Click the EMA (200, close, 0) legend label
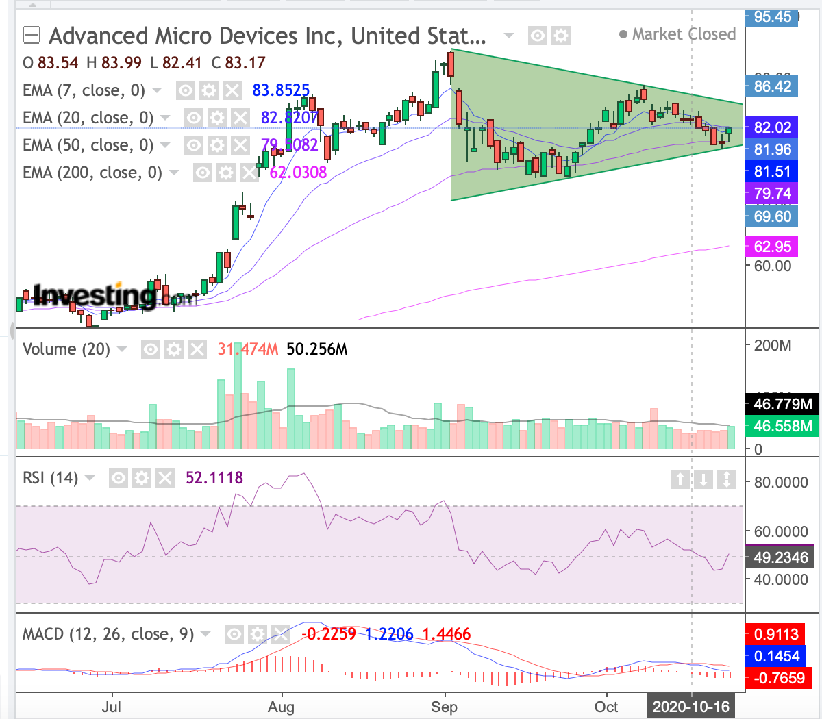The width and height of the screenshot is (822, 719). coord(92,173)
